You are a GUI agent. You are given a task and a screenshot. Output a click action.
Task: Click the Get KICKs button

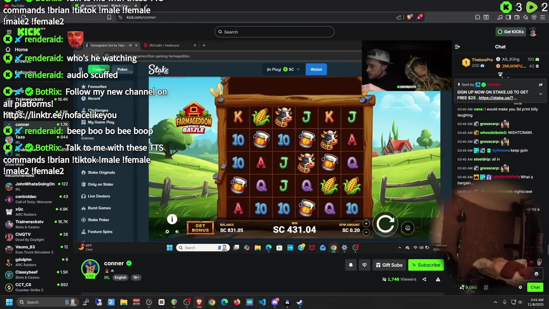click(510, 32)
